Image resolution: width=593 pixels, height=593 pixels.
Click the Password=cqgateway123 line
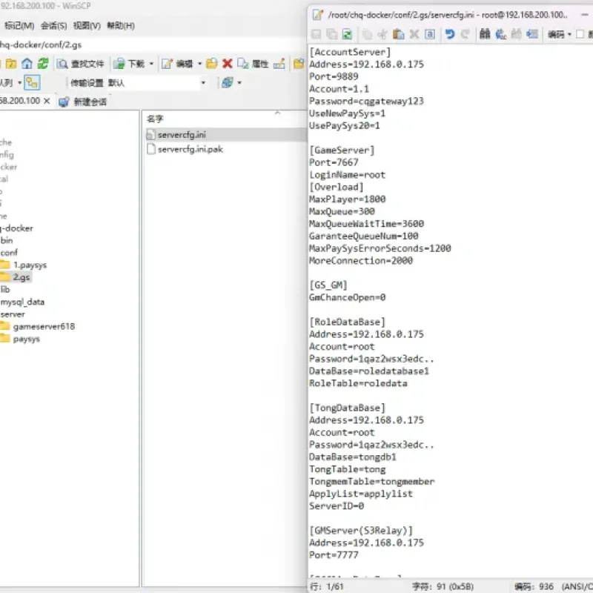click(366, 101)
